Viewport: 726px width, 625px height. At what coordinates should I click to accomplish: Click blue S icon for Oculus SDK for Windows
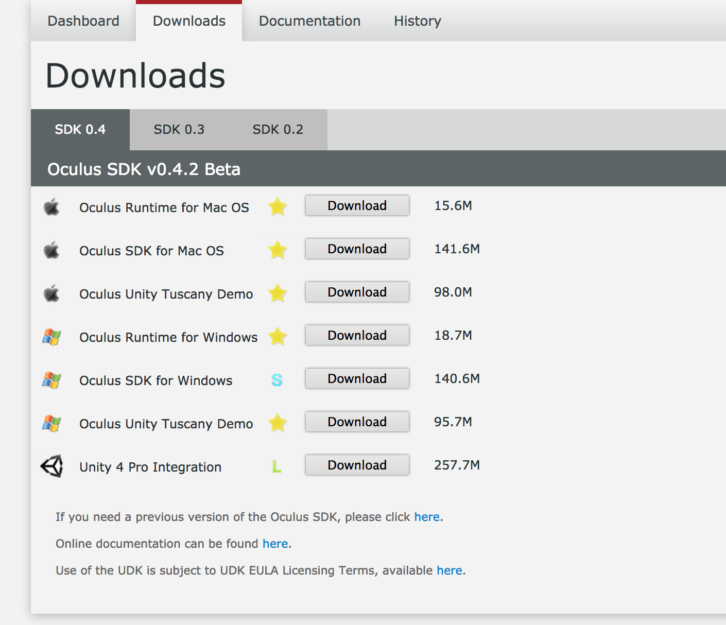coord(277,380)
